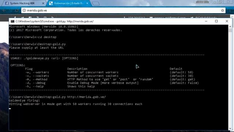Click the 'Please supply at least the URL' line

coord(36,48)
